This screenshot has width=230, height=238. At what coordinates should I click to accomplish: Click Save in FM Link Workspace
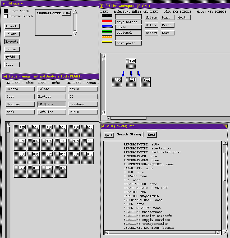168,33
